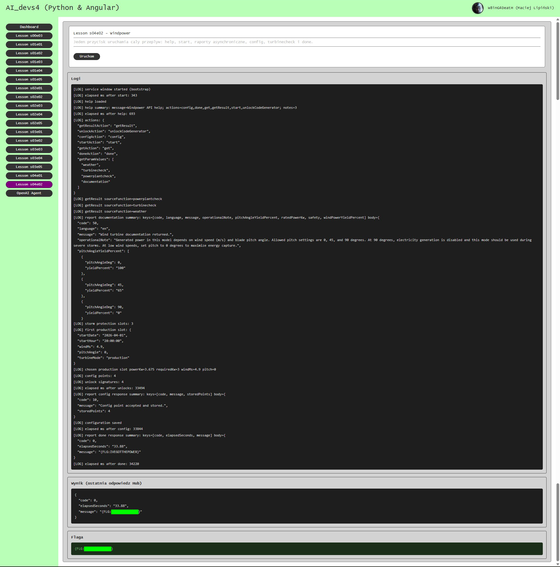Go to Lesson s03e05
Screen dimensions: 560x567
point(29,167)
